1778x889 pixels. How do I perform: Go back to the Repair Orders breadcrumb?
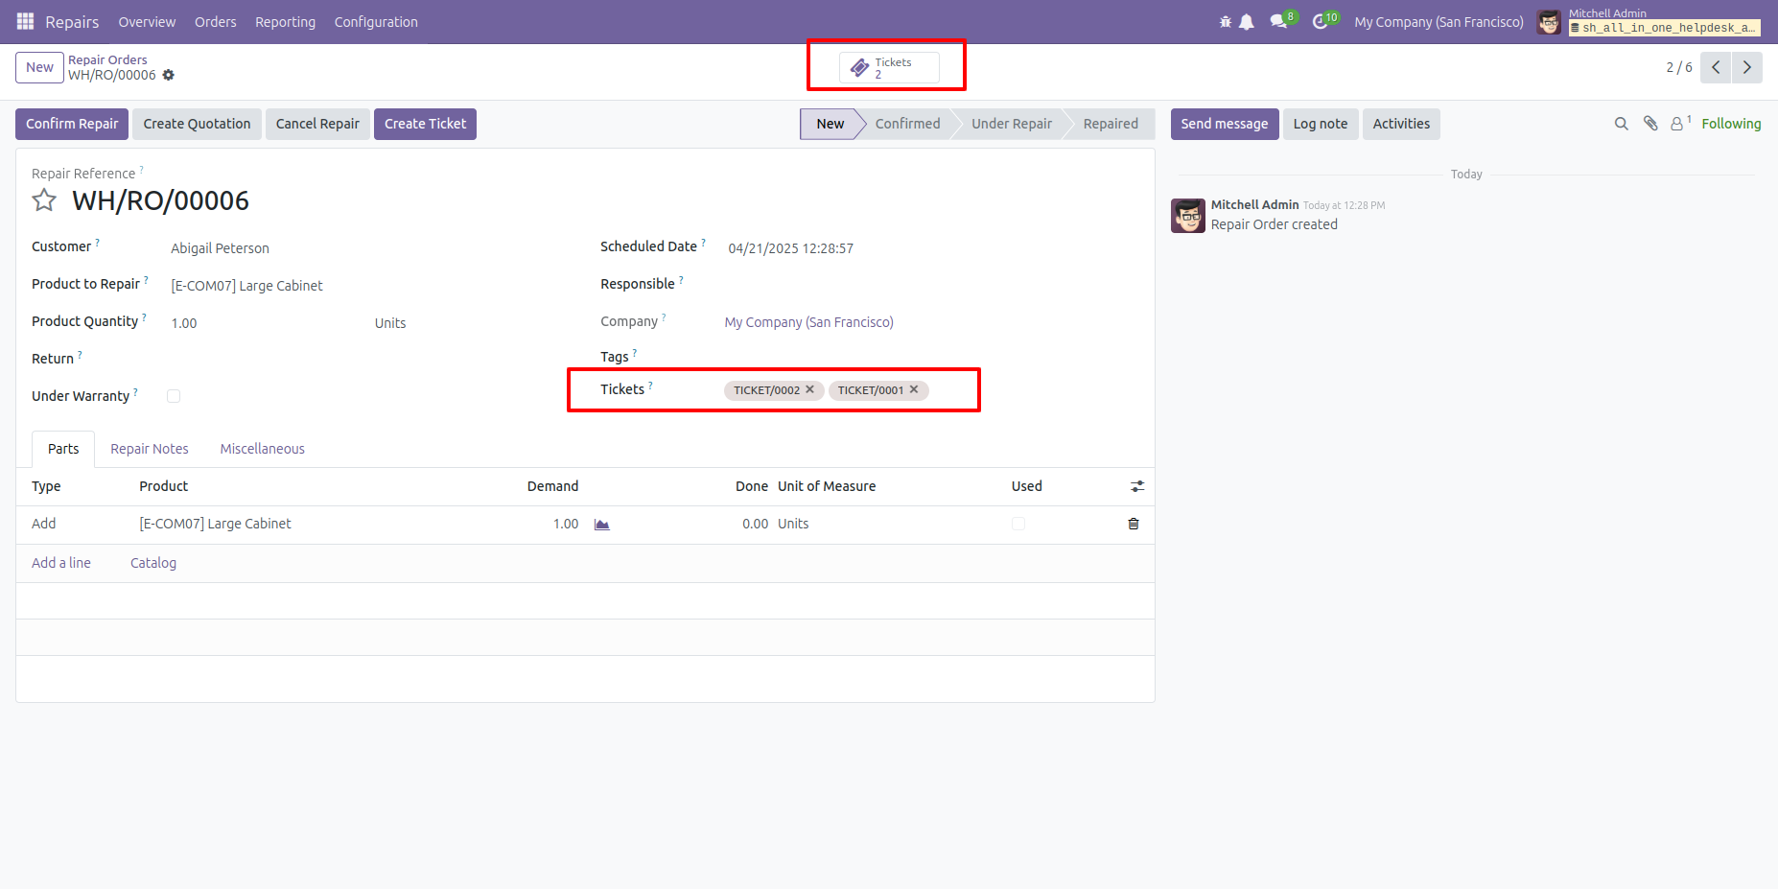[107, 59]
